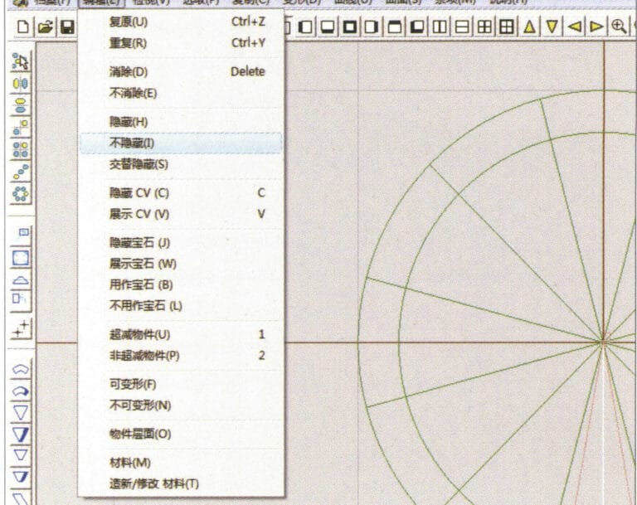Choose 造新/修改 材料(T) menu item
This screenshot has width=637, height=505.
click(x=181, y=484)
